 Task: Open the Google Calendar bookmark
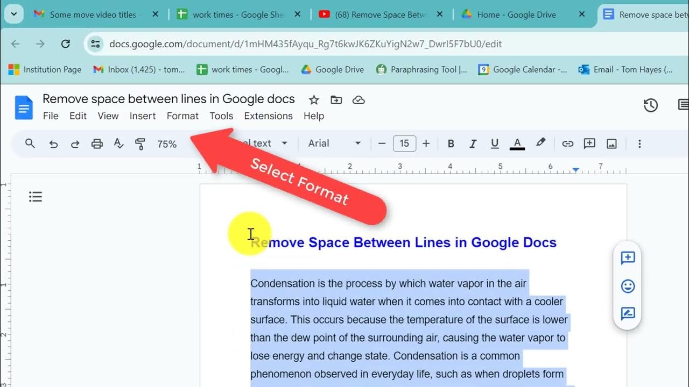[523, 69]
